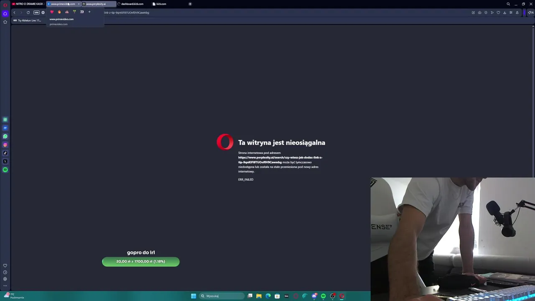This screenshot has width=535, height=301.
Task: Open Discord from the taskbar
Action: (314, 296)
